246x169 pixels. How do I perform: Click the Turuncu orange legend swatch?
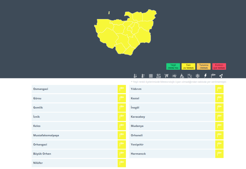(204, 66)
